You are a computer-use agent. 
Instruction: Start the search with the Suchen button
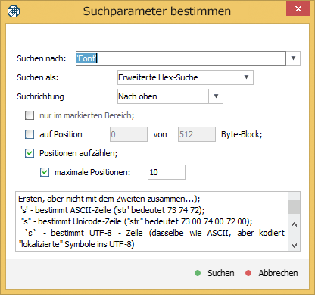point(215,273)
